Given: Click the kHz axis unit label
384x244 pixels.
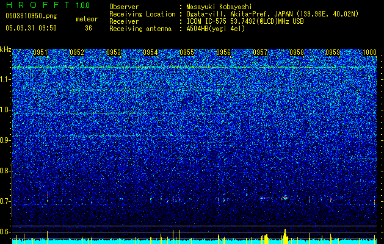Looking at the screenshot, I should [5, 49].
